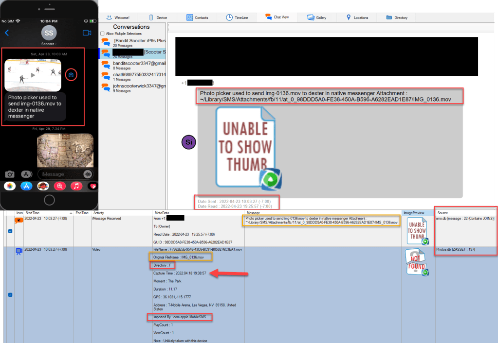Switch to the TimeLine tab
This screenshot has height=343, width=498.
tap(237, 17)
